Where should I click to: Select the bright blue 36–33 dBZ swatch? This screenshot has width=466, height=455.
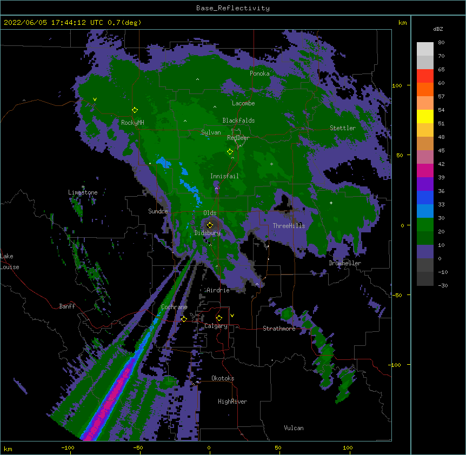coord(425,197)
